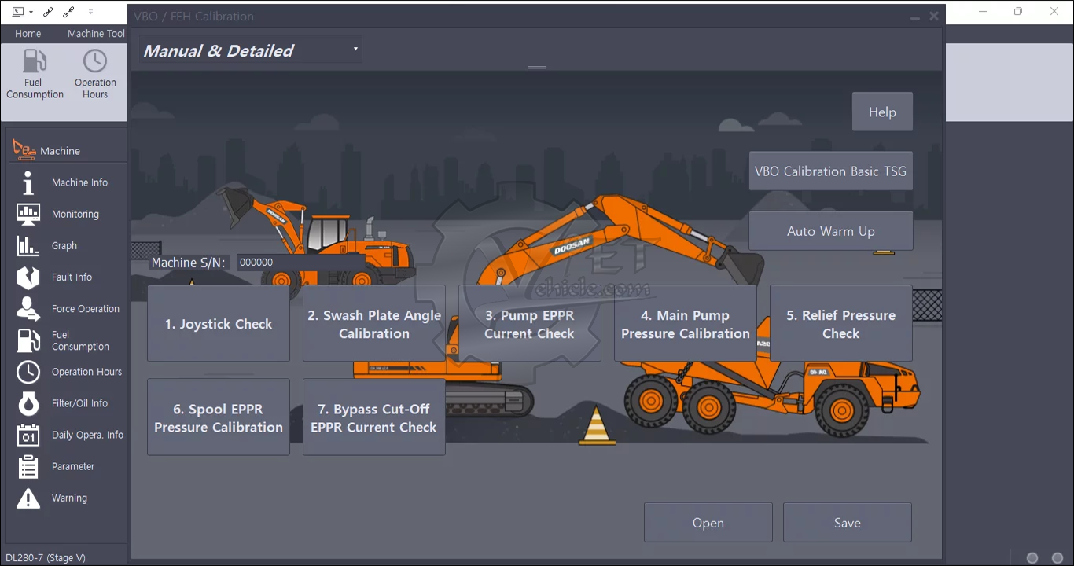This screenshot has height=566, width=1074.
Task: Open 6. Spool EPPR Pressure Calibration
Action: 219,417
